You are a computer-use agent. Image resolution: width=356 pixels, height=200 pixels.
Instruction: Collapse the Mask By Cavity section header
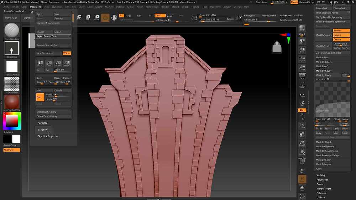[x=324, y=71]
